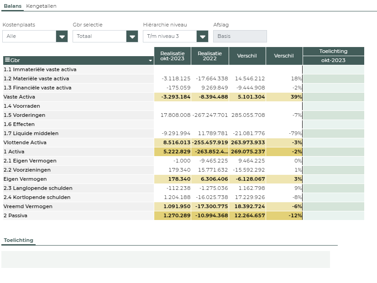The width and height of the screenshot is (377, 283).
Task: Select the Balans tab
Action: [x=13, y=6]
